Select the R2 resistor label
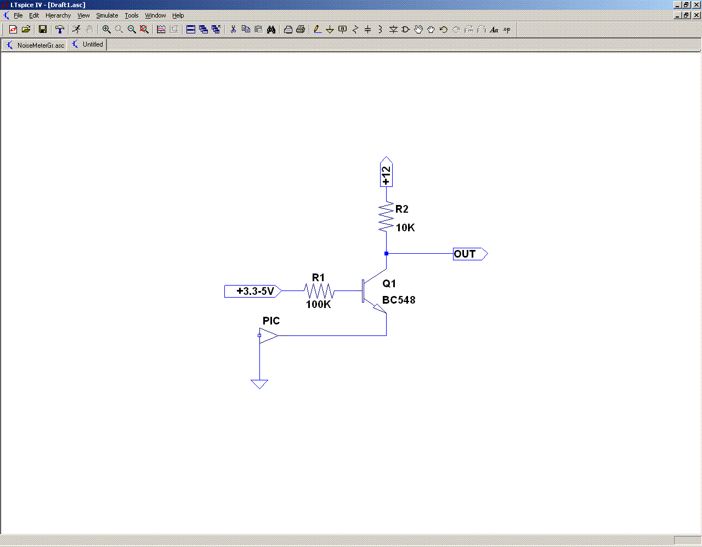 coord(402,209)
